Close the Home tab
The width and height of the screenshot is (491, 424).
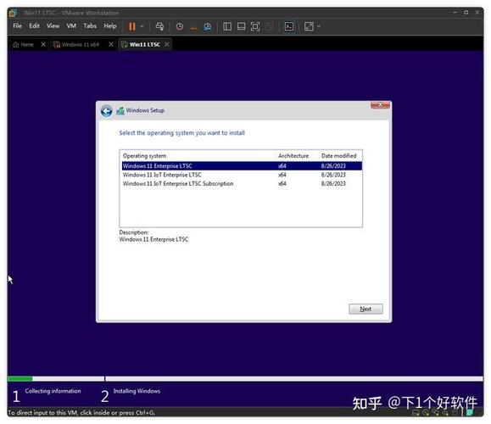tap(43, 44)
